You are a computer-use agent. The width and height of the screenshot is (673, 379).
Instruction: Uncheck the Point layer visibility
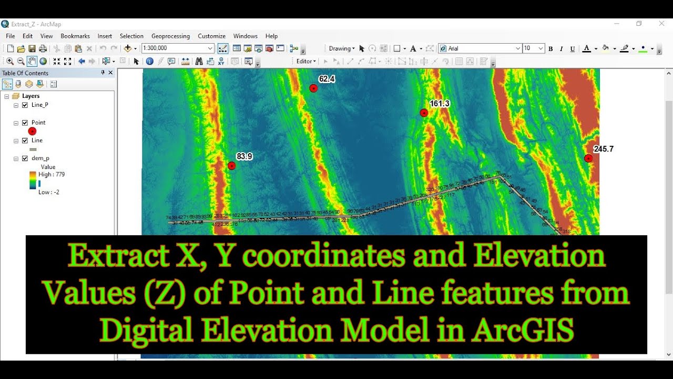point(25,123)
